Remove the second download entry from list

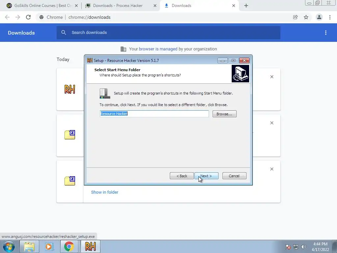click(272, 123)
